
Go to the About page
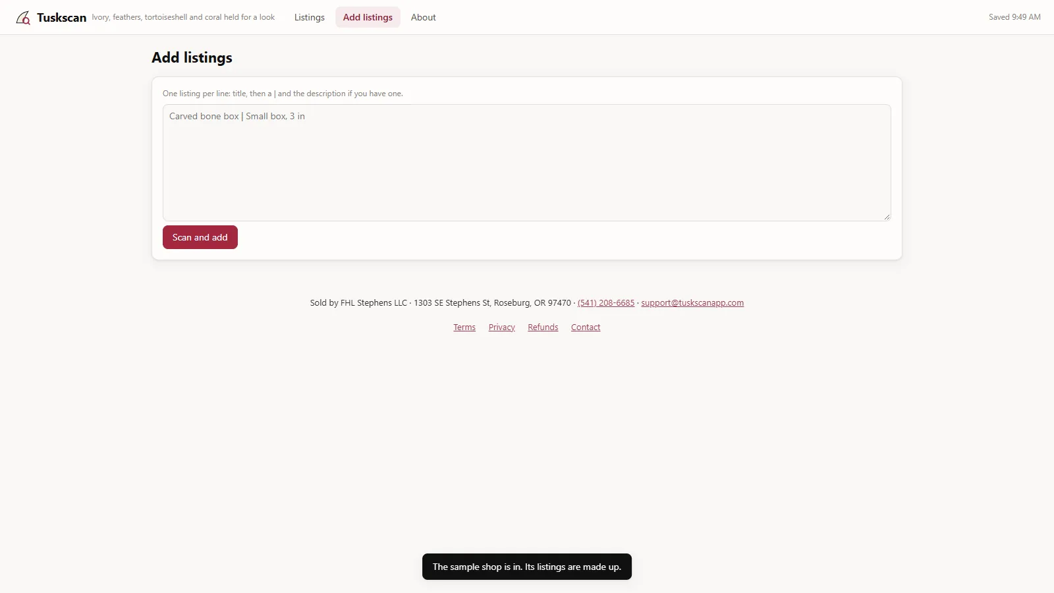(424, 17)
